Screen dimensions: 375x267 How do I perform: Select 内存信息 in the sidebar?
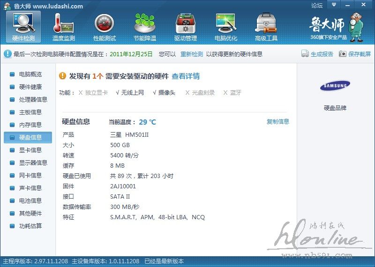point(30,125)
